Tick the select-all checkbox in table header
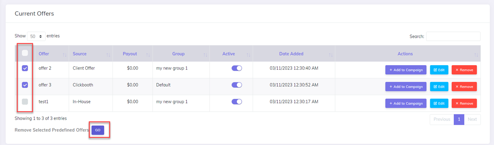 pyautogui.click(x=25, y=53)
